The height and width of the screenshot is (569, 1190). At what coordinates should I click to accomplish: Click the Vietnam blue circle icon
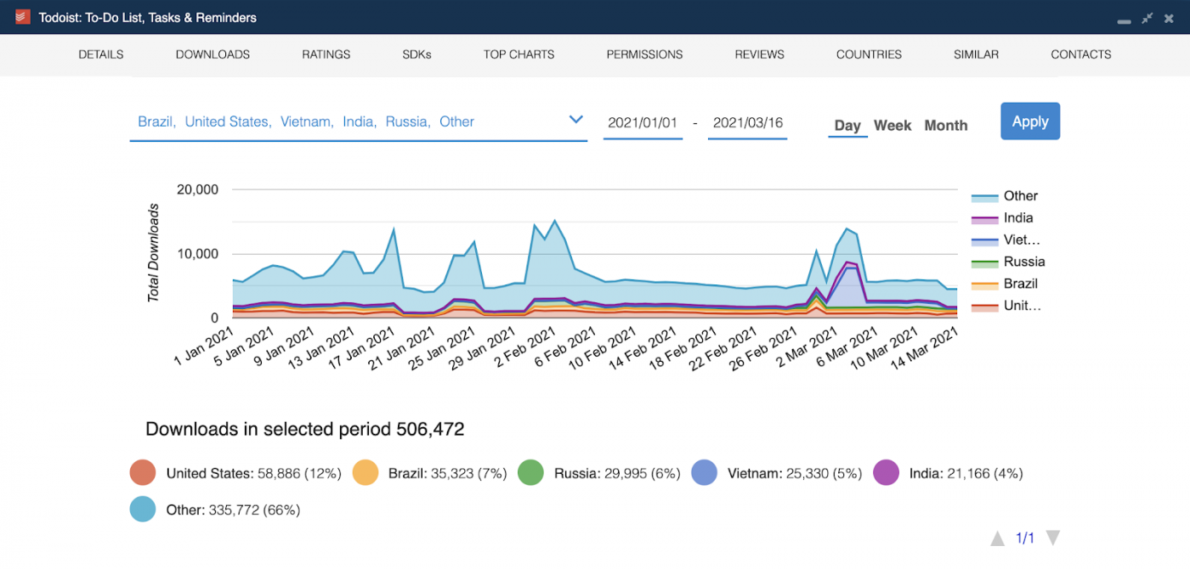[x=705, y=473]
